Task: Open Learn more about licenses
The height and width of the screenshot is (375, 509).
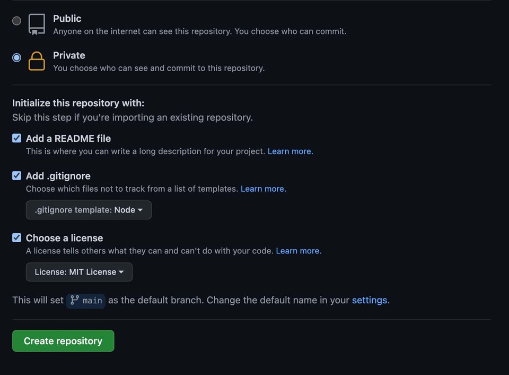Action: tap(298, 251)
